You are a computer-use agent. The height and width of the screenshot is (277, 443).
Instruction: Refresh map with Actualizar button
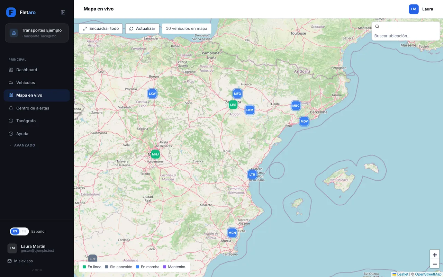142,28
